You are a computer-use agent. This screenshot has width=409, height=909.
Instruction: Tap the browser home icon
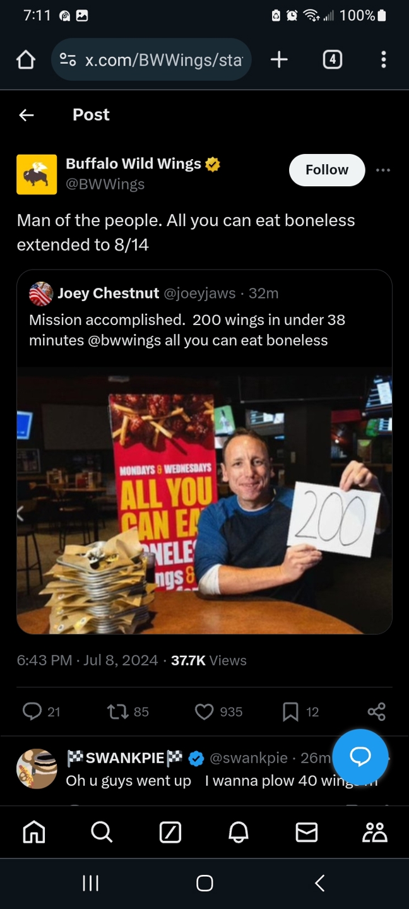tap(25, 60)
